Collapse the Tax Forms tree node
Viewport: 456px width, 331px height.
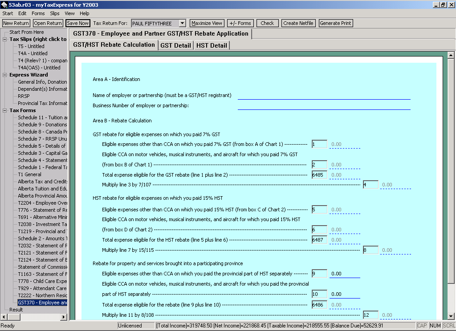click(x=5, y=110)
